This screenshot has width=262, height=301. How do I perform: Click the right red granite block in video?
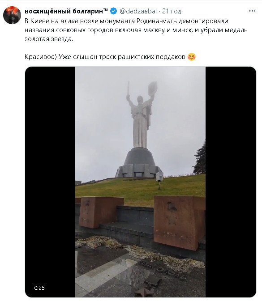pyautogui.click(x=179, y=222)
